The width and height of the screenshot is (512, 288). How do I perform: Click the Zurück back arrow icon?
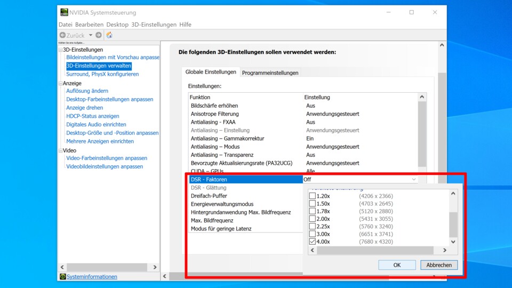pyautogui.click(x=62, y=35)
